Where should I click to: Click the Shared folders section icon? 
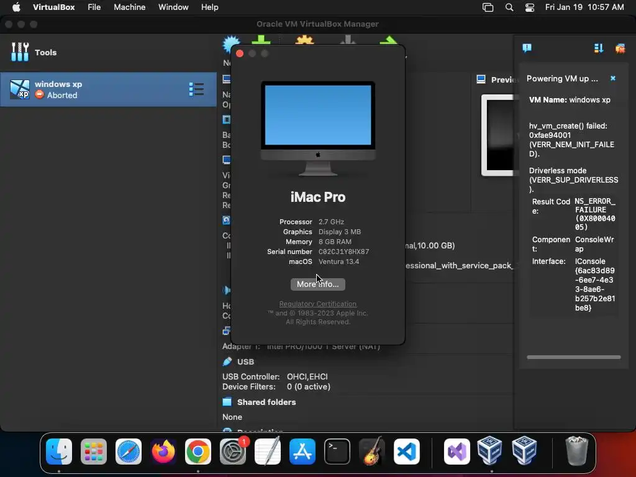(x=227, y=402)
